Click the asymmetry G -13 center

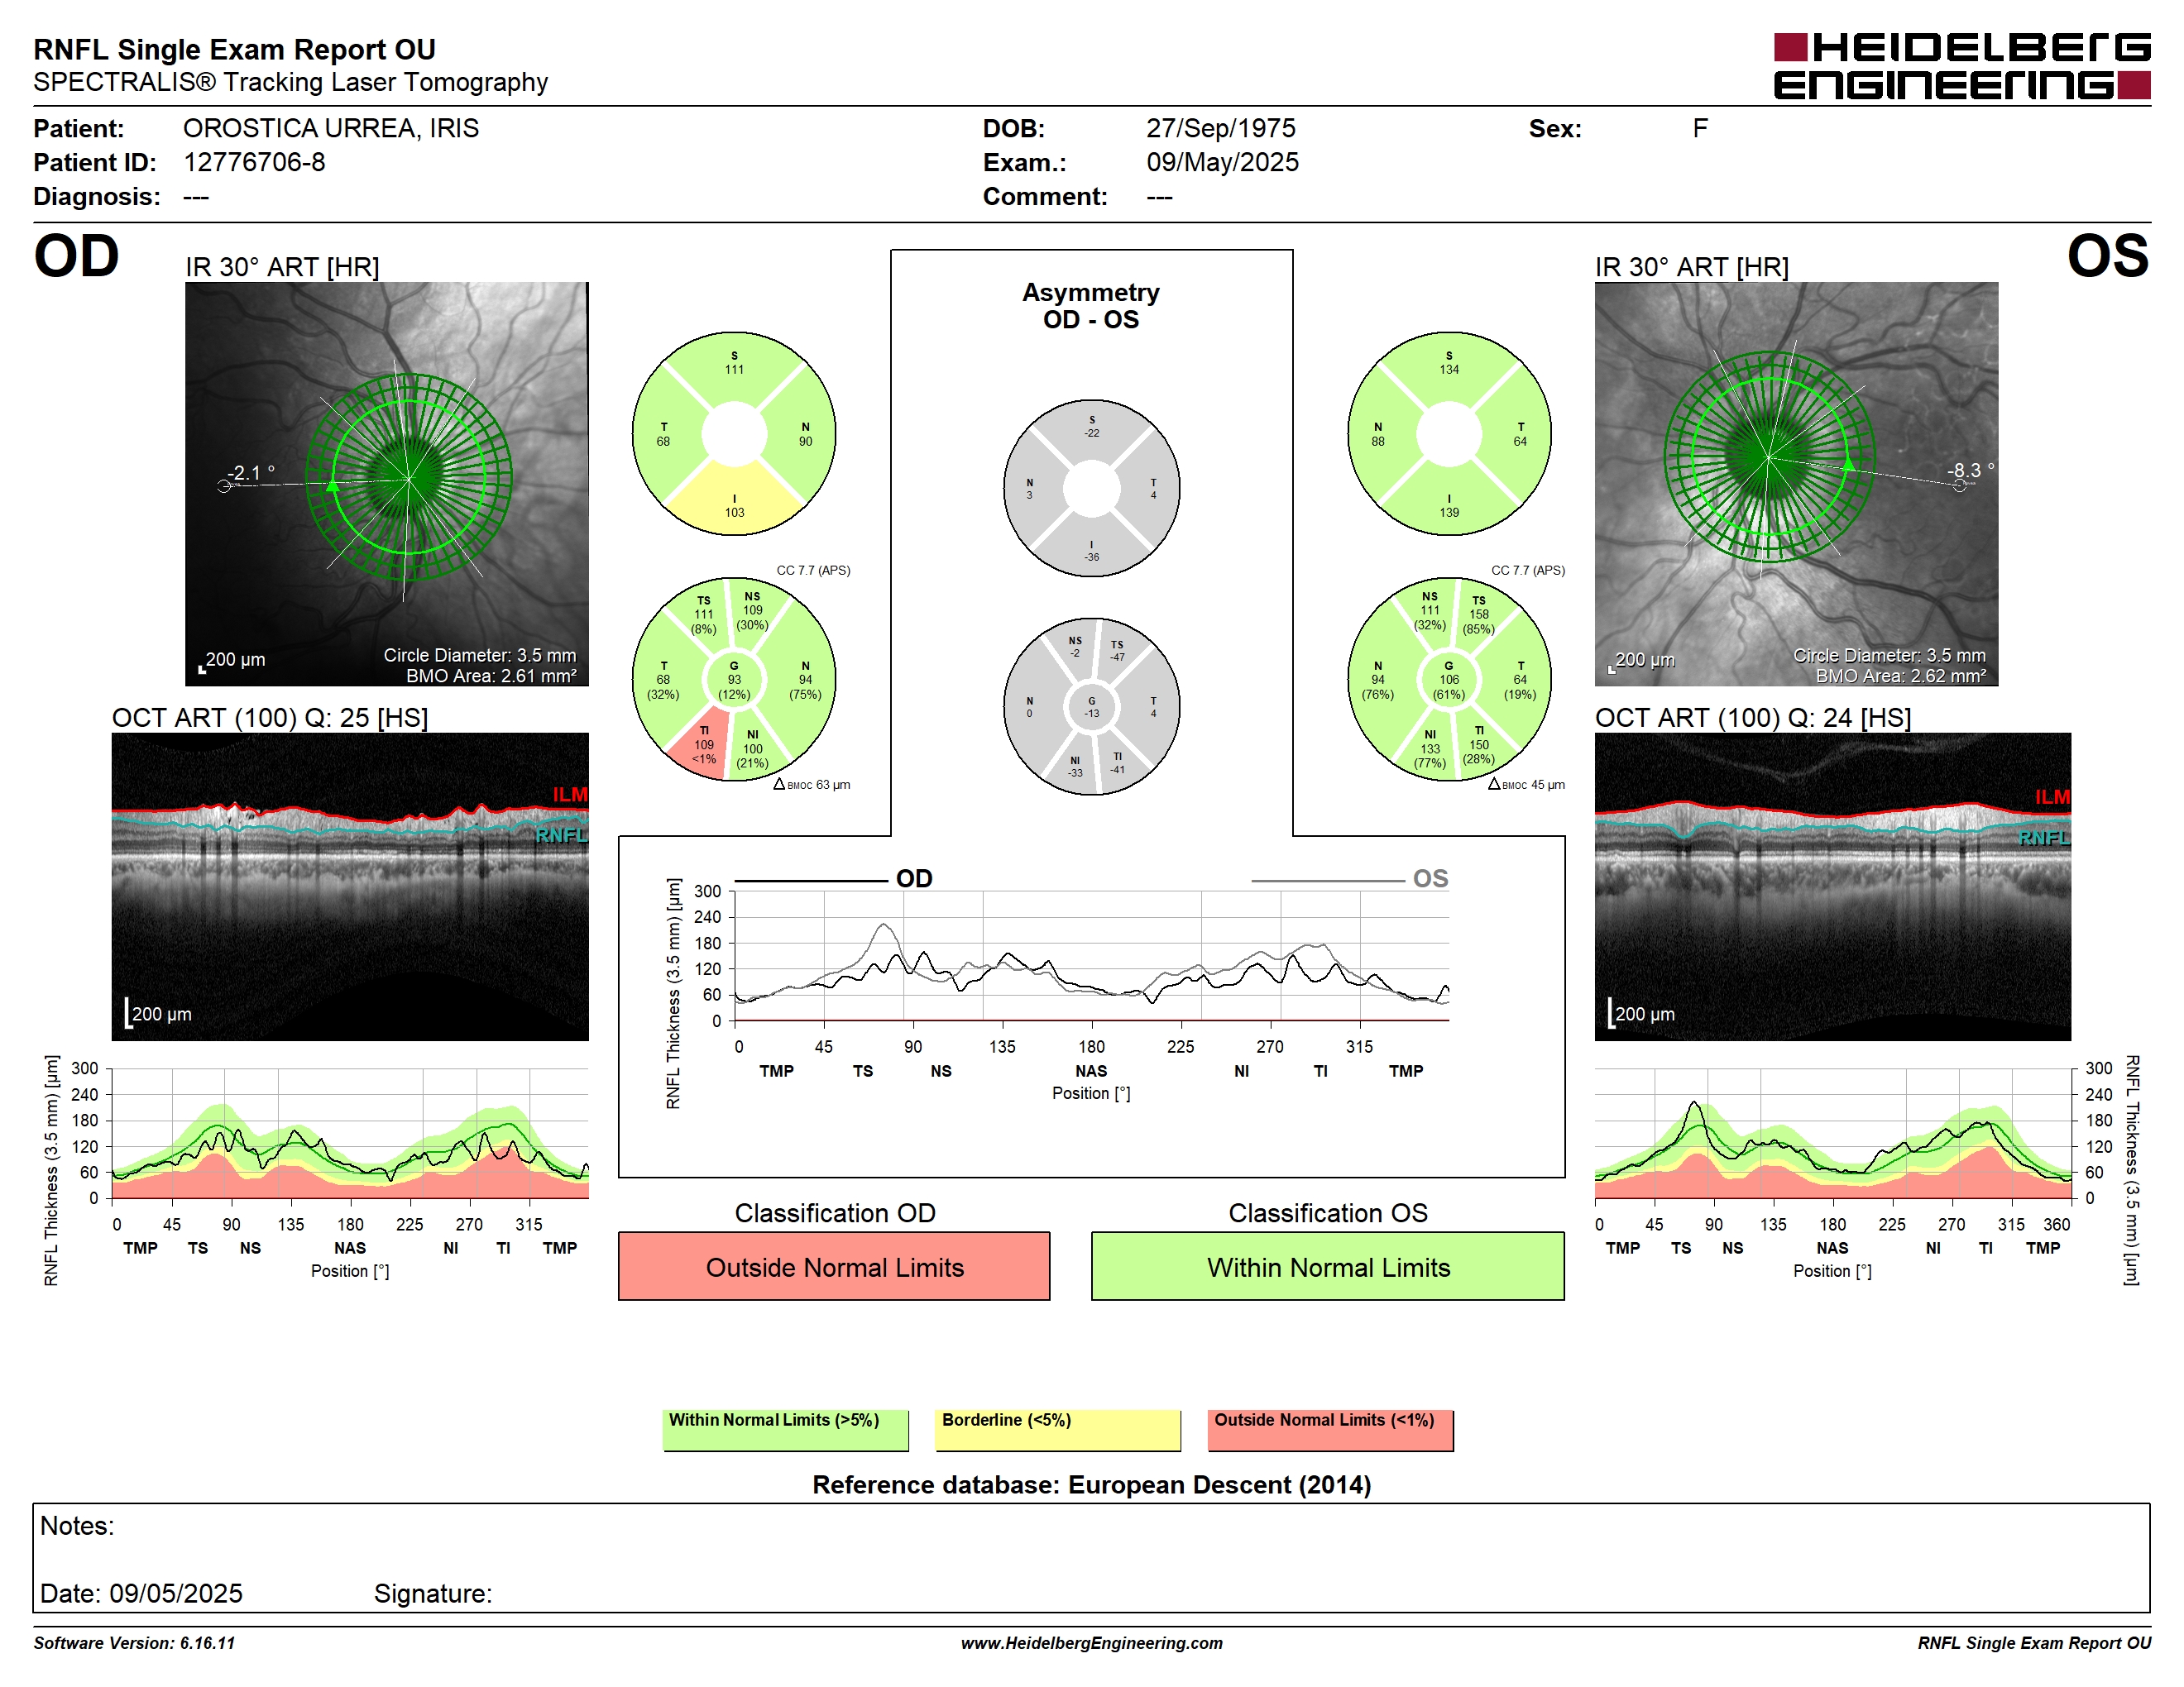[1092, 706]
